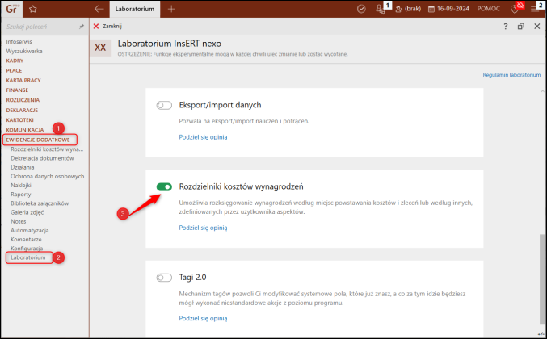The image size is (547, 339).
Task: Expand FINANSE section
Action: (x=17, y=90)
